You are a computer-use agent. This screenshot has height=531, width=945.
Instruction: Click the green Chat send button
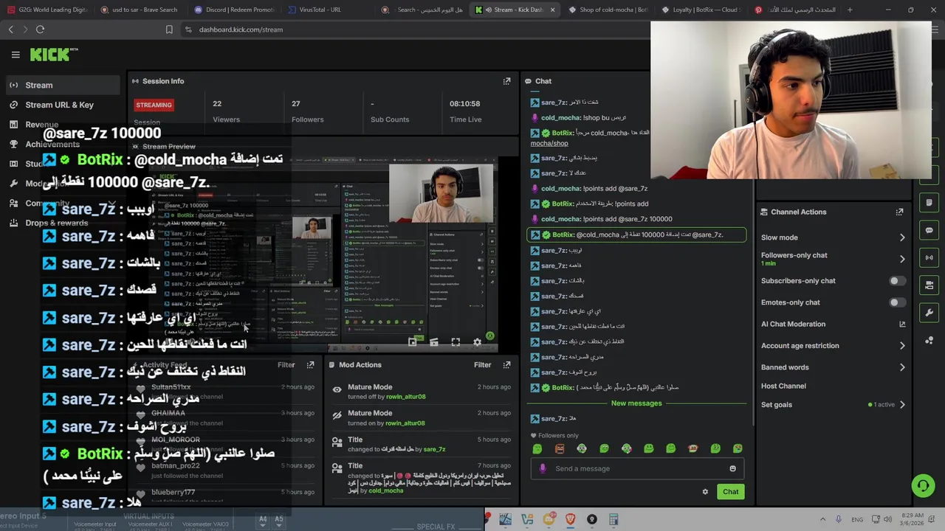point(730,492)
